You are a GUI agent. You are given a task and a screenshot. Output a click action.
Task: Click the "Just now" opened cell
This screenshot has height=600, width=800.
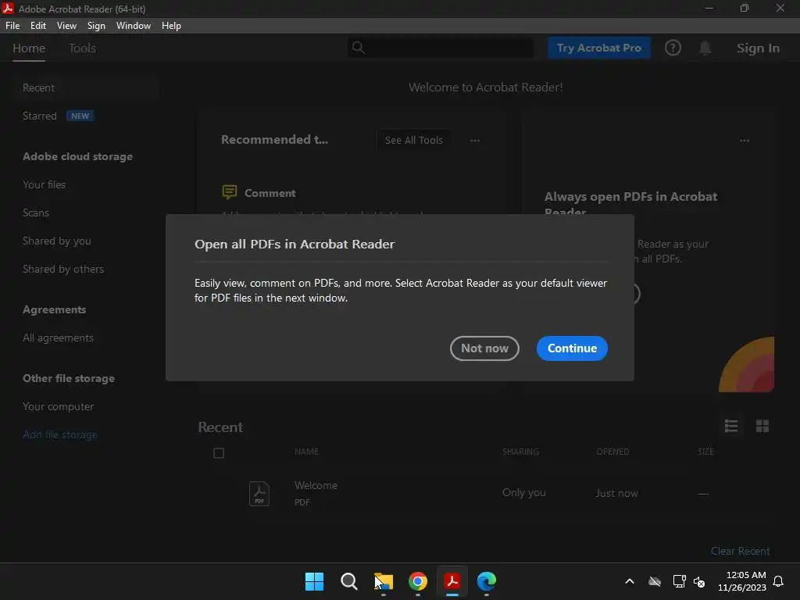617,494
